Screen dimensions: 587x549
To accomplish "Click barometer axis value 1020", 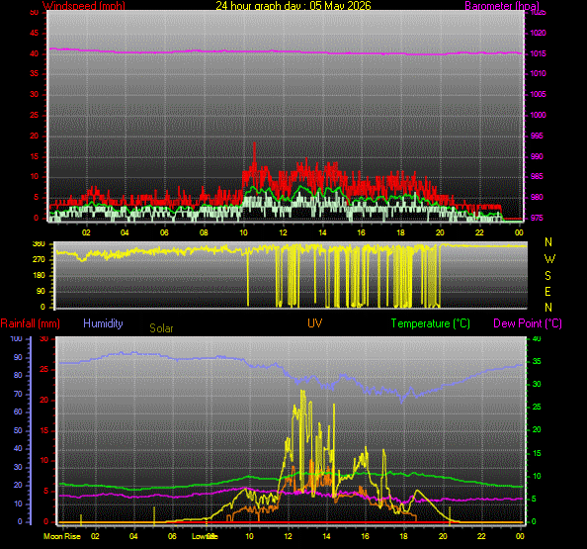I will pyautogui.click(x=538, y=34).
